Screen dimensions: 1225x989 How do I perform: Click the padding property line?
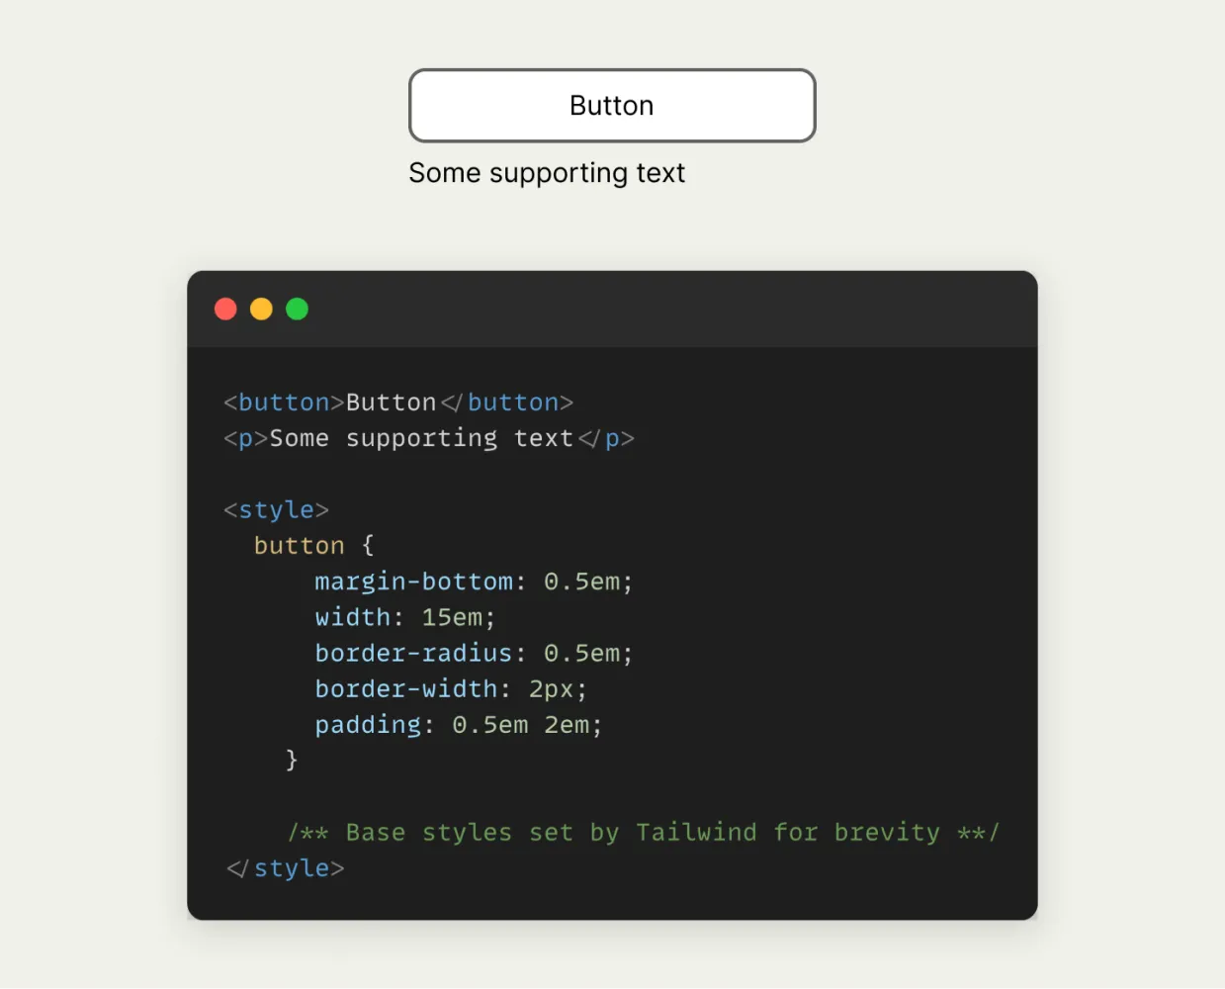[x=459, y=725]
